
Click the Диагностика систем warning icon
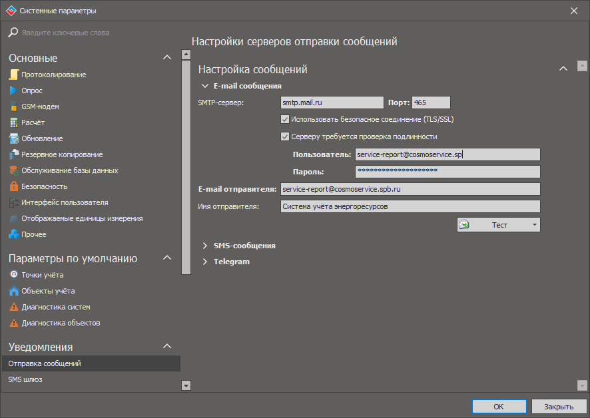pyautogui.click(x=13, y=307)
